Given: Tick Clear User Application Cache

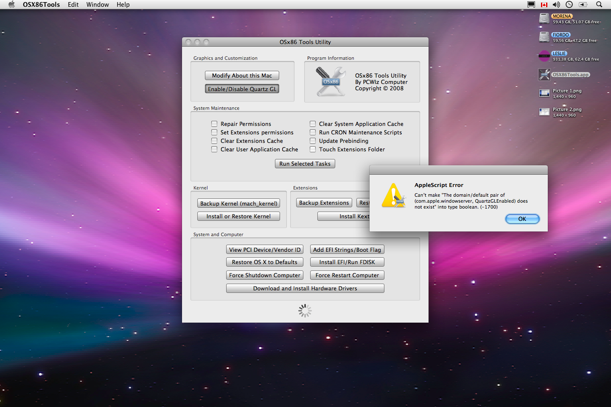Looking at the screenshot, I should coord(214,149).
